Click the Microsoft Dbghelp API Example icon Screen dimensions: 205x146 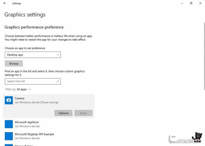(9, 136)
